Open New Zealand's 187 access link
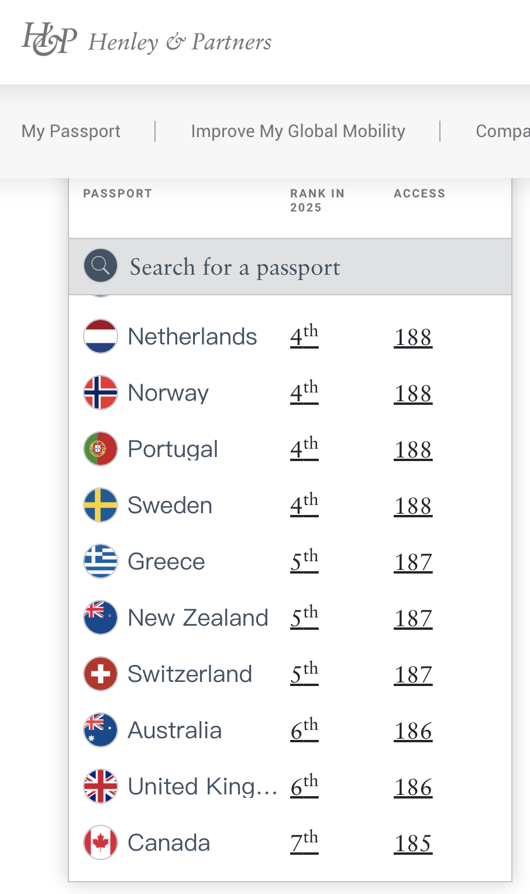 pyautogui.click(x=413, y=619)
